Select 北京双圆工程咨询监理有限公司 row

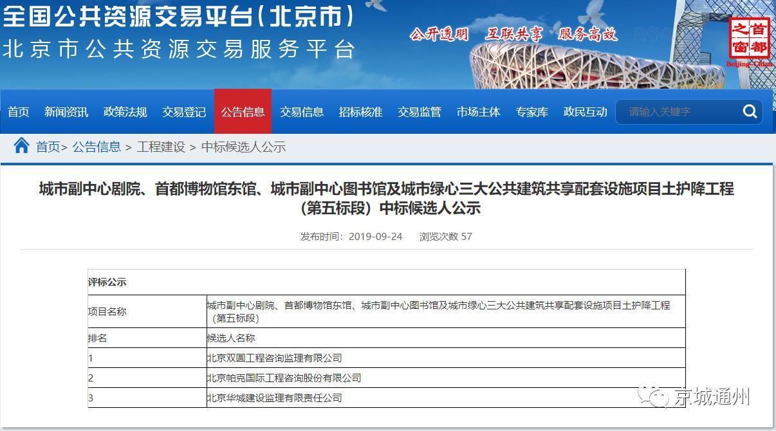(x=387, y=358)
